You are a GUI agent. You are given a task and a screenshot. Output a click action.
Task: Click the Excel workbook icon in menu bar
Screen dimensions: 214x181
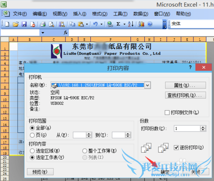[x=6, y=14]
